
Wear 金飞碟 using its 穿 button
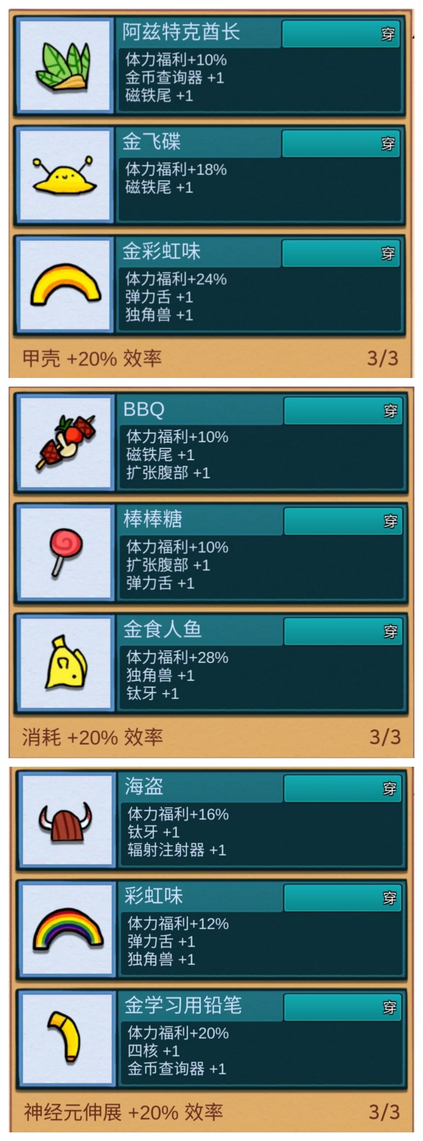click(341, 144)
